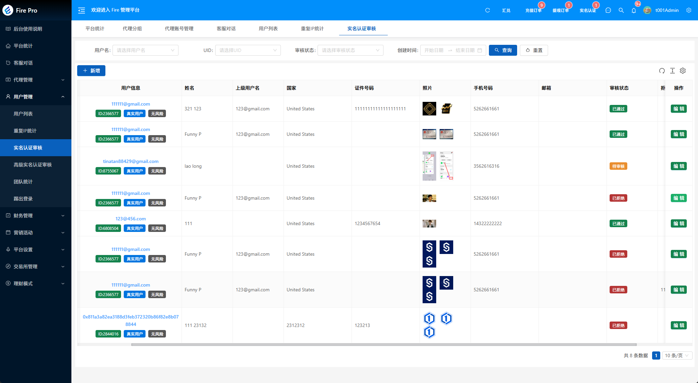Image resolution: width=698 pixels, height=383 pixels.
Task: Open the settings gear in the top-right header
Action: 689,10
